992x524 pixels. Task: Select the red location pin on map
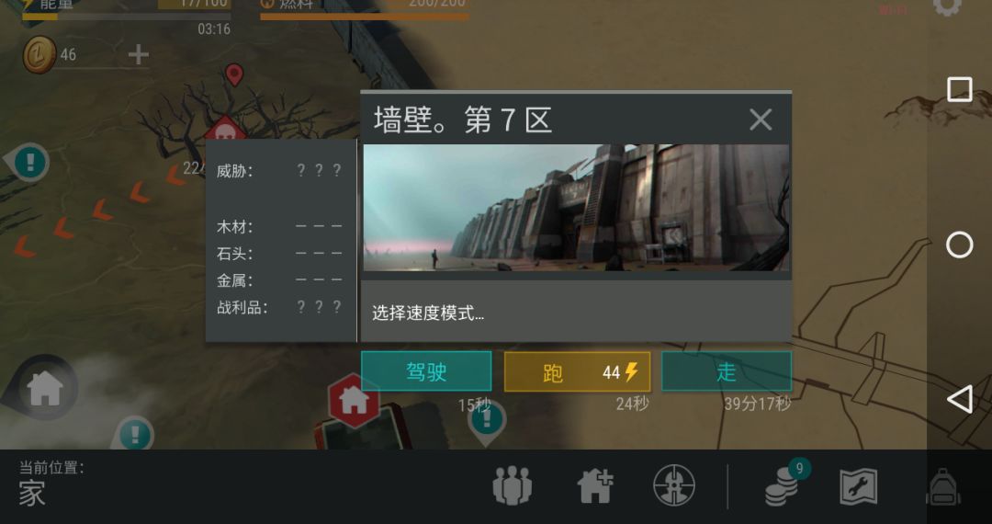pos(234,74)
